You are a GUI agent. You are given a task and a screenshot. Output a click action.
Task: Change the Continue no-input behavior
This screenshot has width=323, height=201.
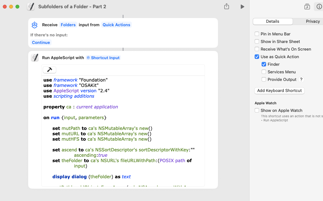click(41, 42)
